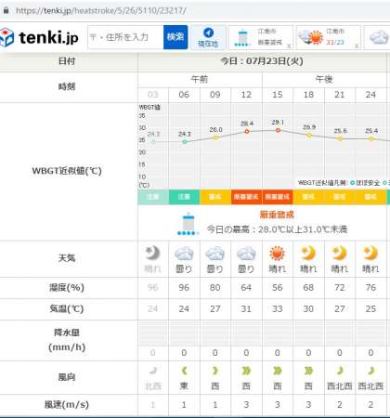Viewport: 390px width, 418px height.
Task: Click the moon icon for 18 o'clock
Action: point(308,254)
